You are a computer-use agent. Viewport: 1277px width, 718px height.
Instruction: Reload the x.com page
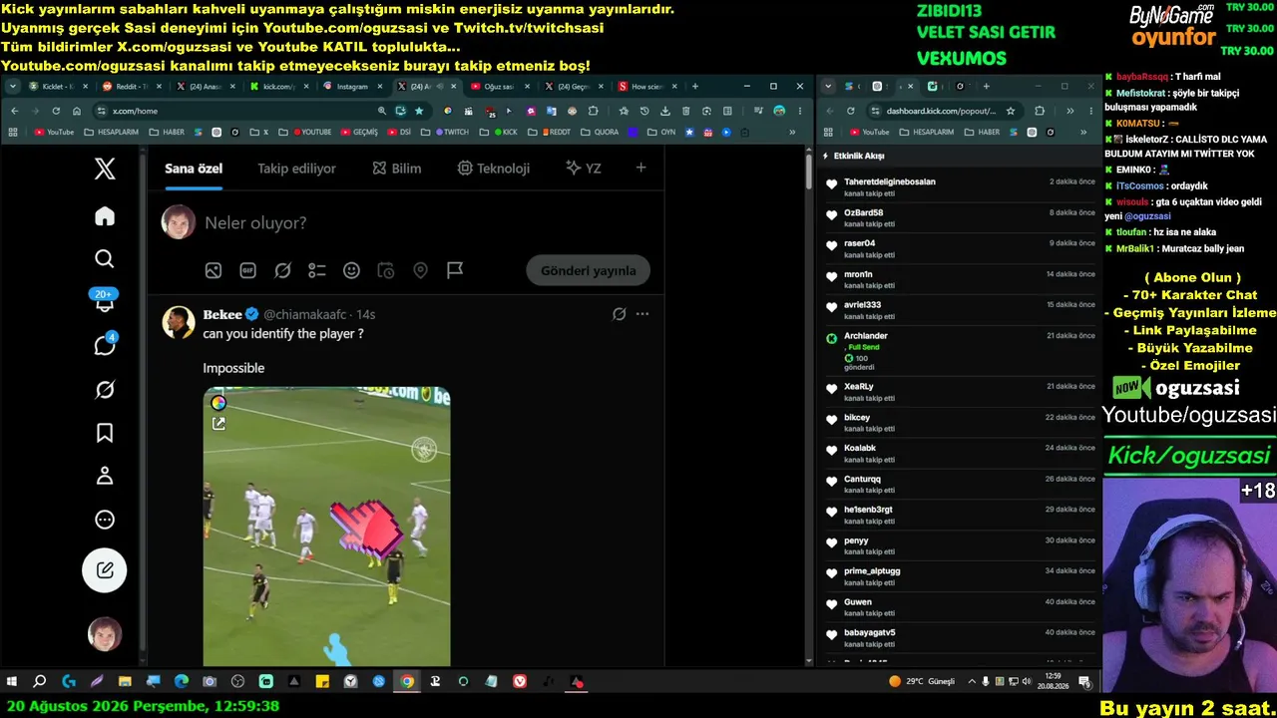click(x=56, y=111)
